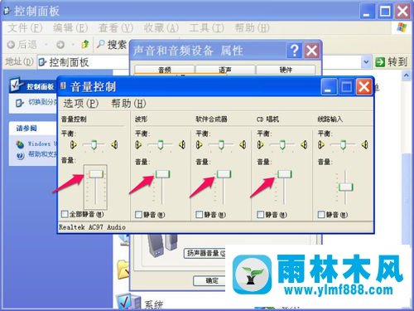The width and height of the screenshot is (414, 311).
Task: Switch to 硬件 tab in sound properties
Action: [x=286, y=70]
